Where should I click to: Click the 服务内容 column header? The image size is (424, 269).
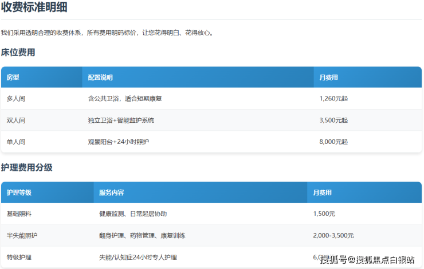[111, 192]
